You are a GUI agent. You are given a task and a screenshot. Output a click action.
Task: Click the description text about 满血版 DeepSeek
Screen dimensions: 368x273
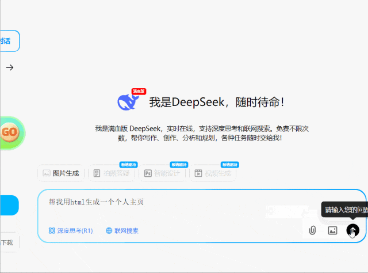point(202,133)
